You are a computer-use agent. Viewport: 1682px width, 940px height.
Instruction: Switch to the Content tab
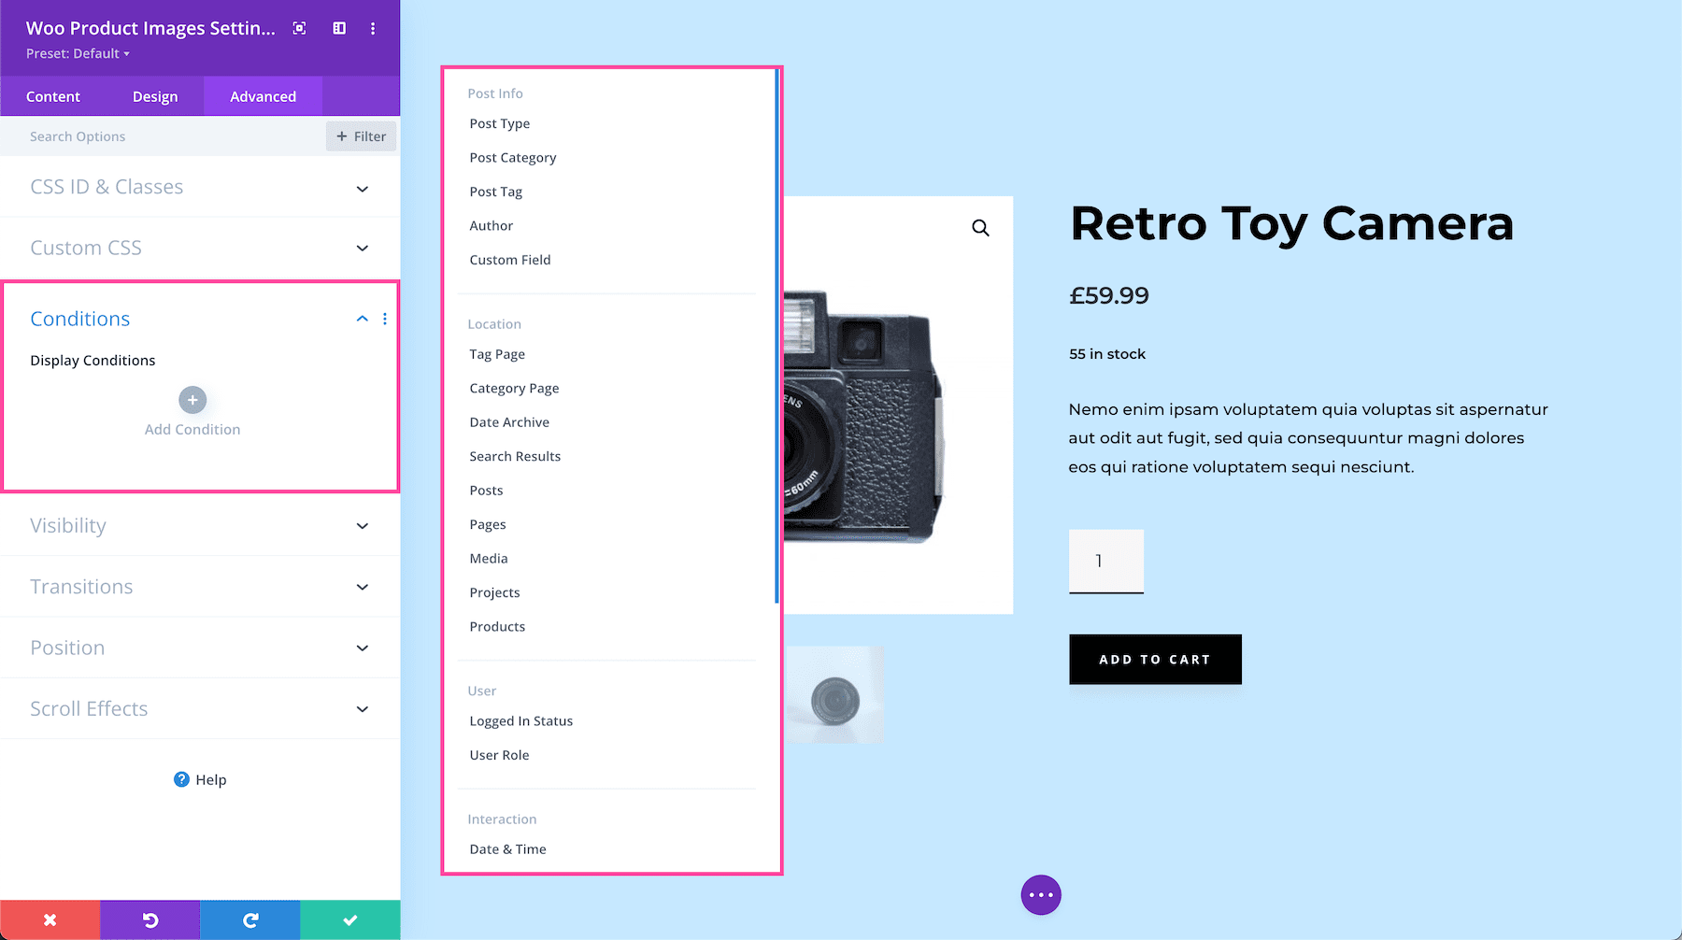click(53, 96)
